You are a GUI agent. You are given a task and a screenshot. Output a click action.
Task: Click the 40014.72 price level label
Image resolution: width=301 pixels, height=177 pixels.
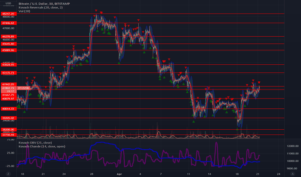pyautogui.click(x=9, y=109)
